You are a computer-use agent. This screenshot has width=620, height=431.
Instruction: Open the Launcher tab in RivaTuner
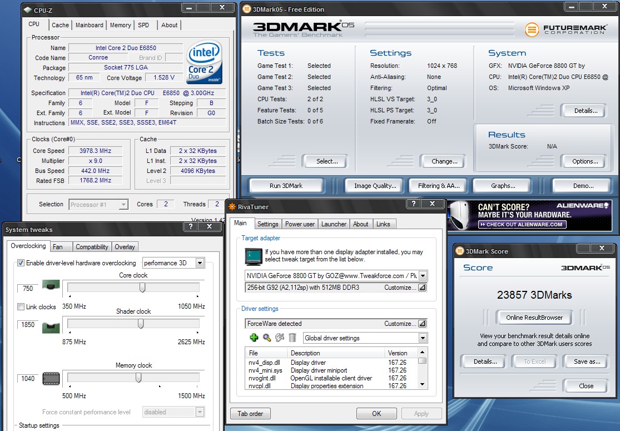(334, 224)
